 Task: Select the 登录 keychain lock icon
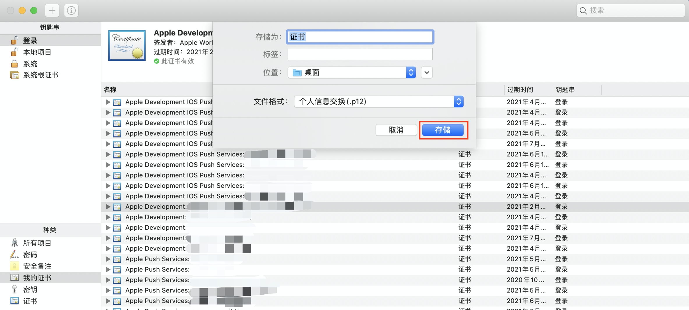coord(14,40)
